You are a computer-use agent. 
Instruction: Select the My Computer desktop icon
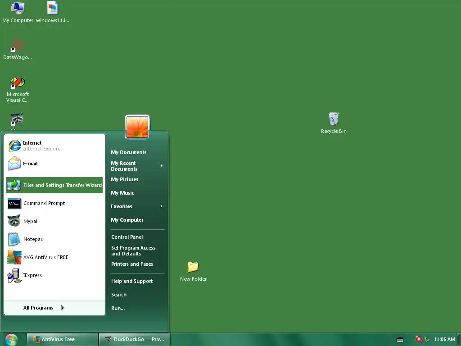pyautogui.click(x=18, y=12)
